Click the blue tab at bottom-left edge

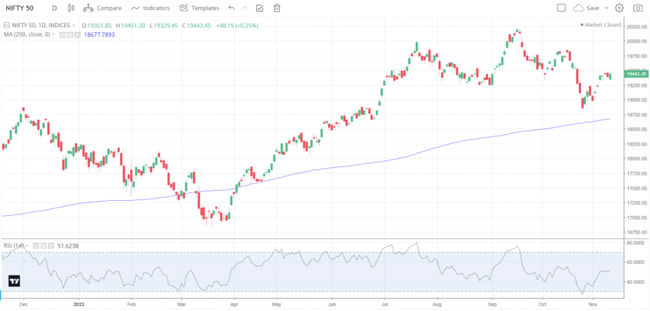tap(1, 295)
